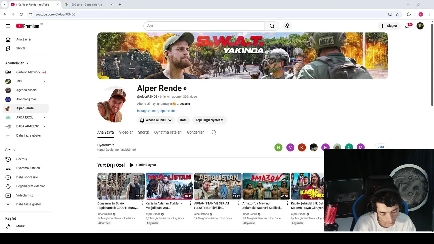Image resolution: width=434 pixels, height=244 pixels.
Task: Switch to channel Shorts tab
Action: pos(143,133)
